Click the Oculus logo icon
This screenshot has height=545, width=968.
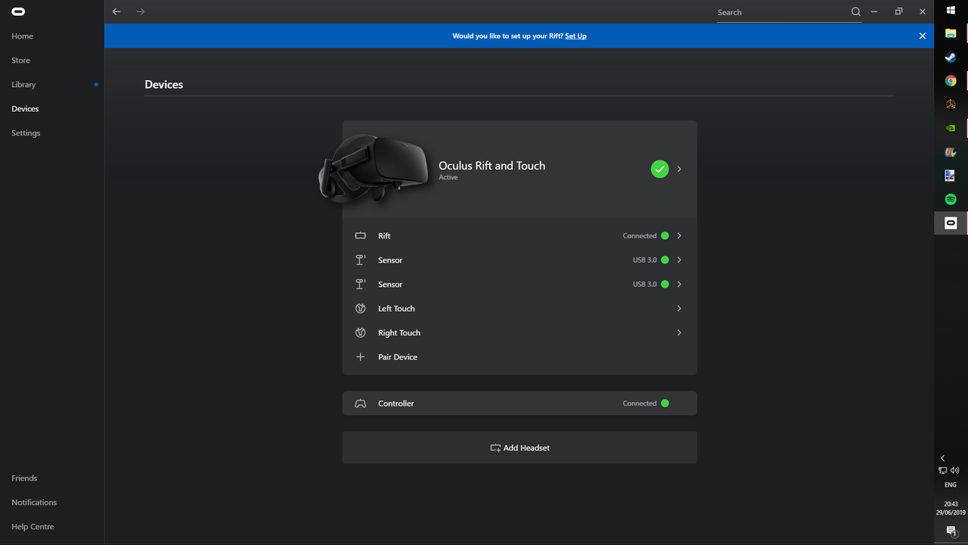point(18,11)
